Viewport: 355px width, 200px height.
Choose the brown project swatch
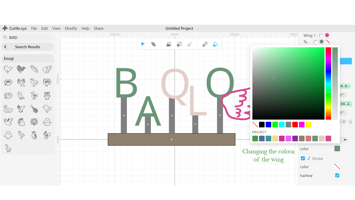coord(302,138)
